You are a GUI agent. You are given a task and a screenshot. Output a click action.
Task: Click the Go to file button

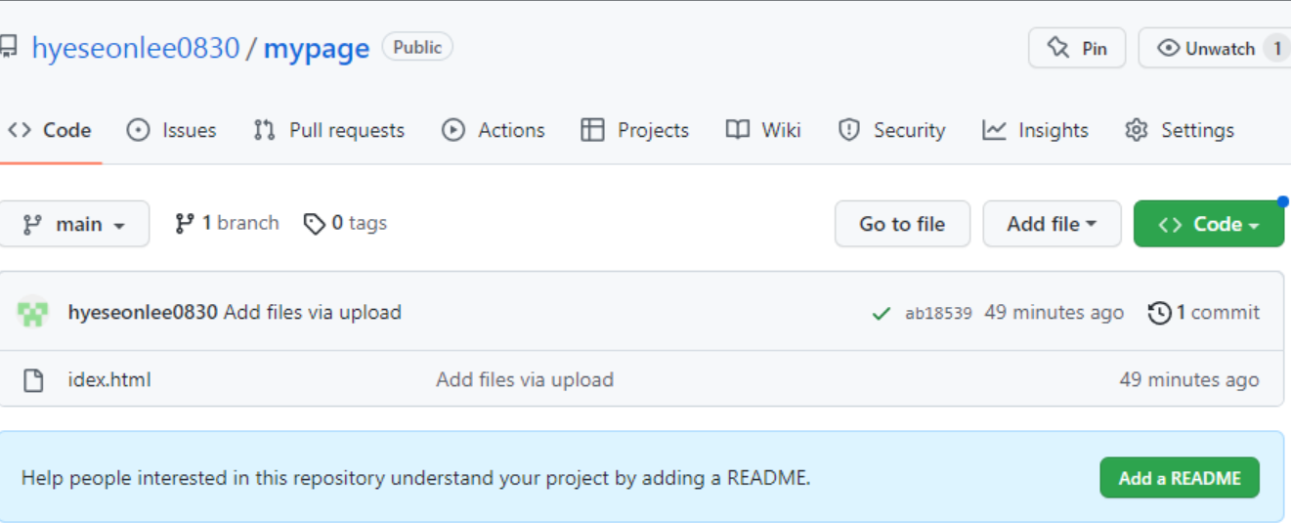tap(902, 224)
